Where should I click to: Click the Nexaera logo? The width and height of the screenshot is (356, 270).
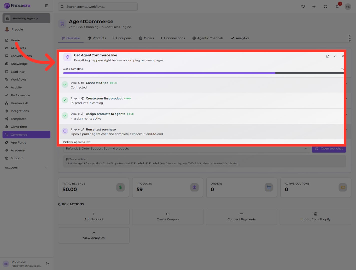17,5
